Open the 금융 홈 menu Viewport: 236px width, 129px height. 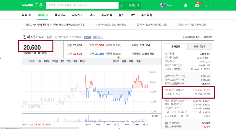tap(26, 15)
